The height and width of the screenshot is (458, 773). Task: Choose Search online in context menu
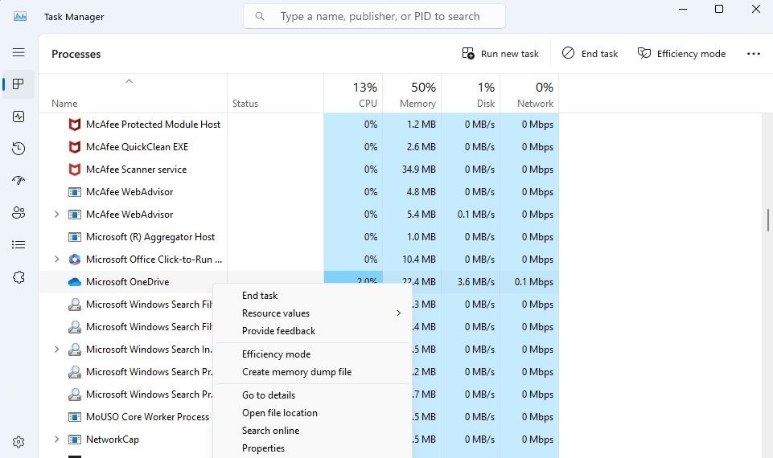click(270, 431)
